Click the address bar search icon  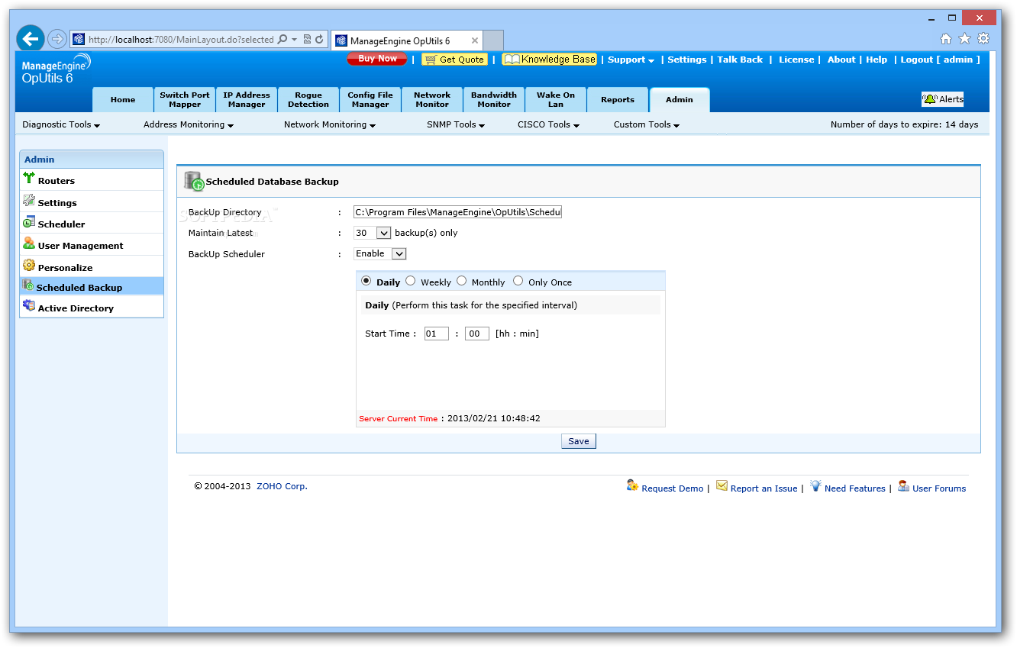pyautogui.click(x=282, y=40)
